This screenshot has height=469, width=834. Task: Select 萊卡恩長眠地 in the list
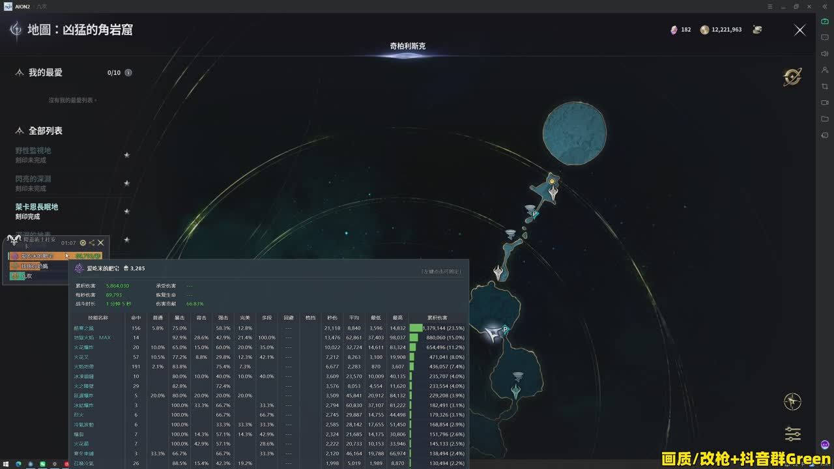pyautogui.click(x=37, y=211)
